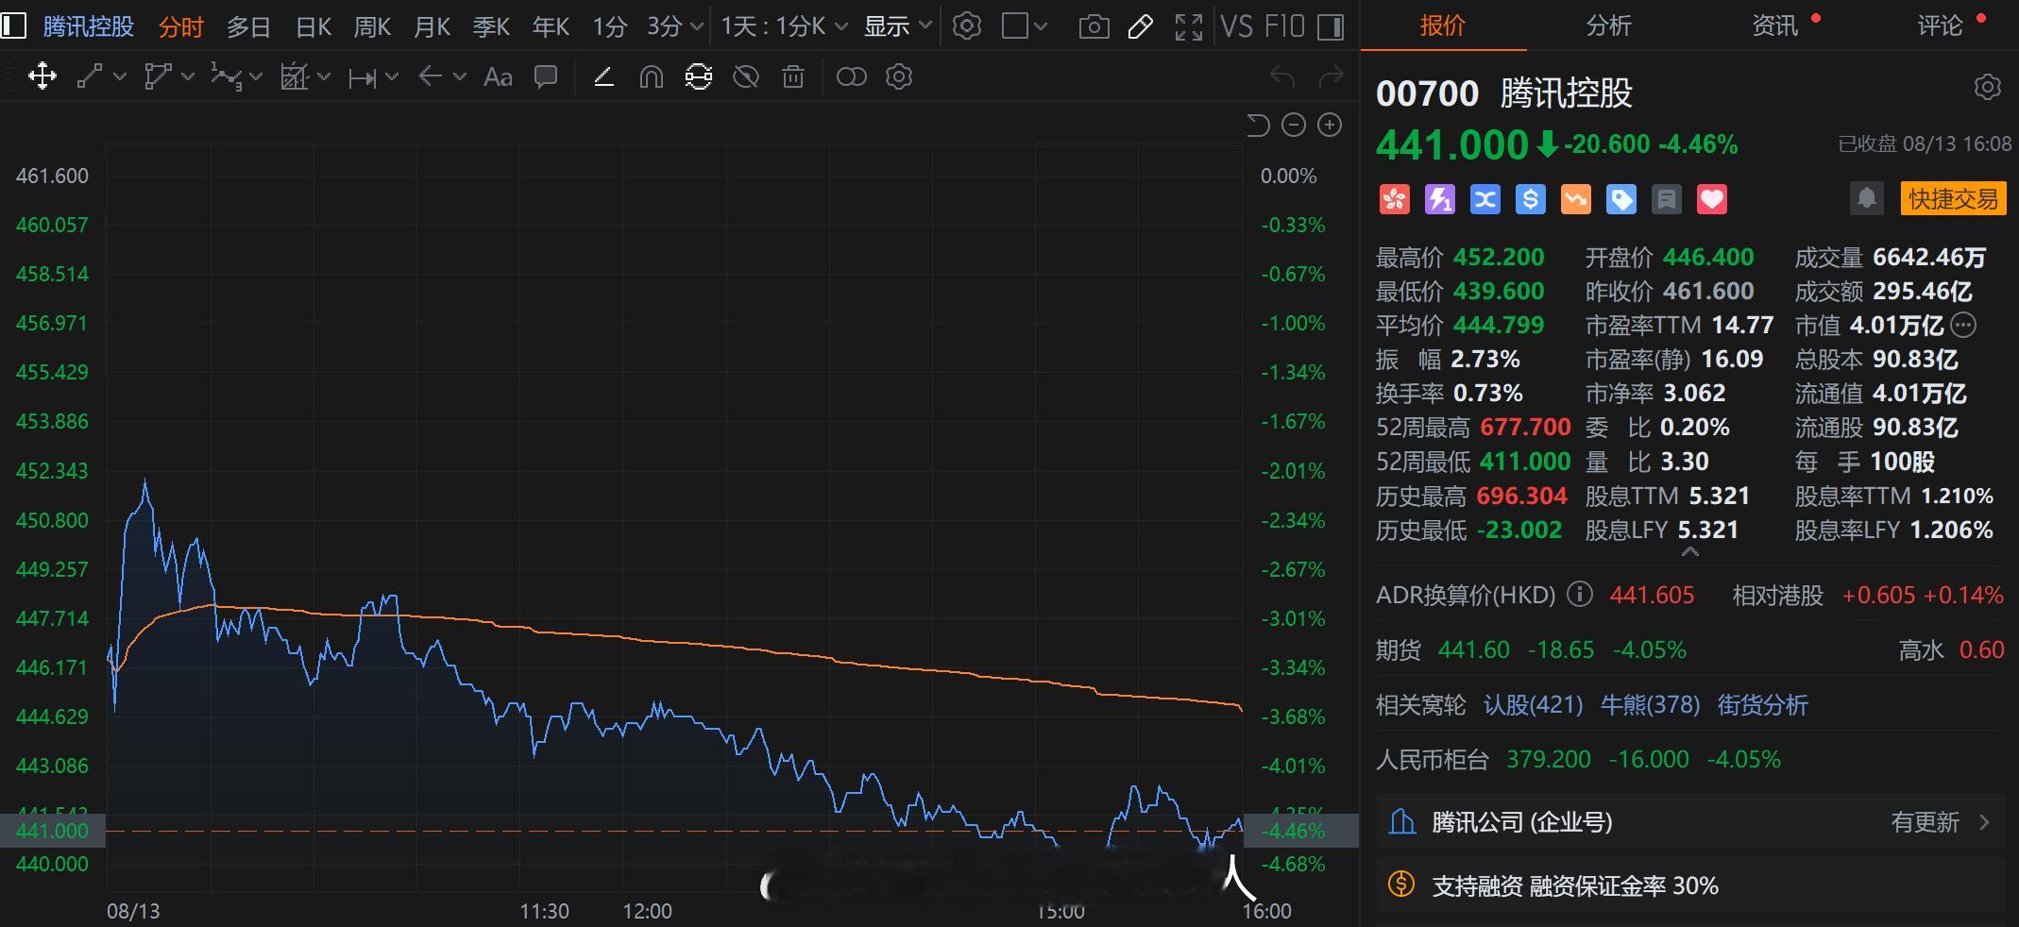The image size is (2019, 927).
Task: Click the 441.000 current price line marker
Action: [52, 831]
